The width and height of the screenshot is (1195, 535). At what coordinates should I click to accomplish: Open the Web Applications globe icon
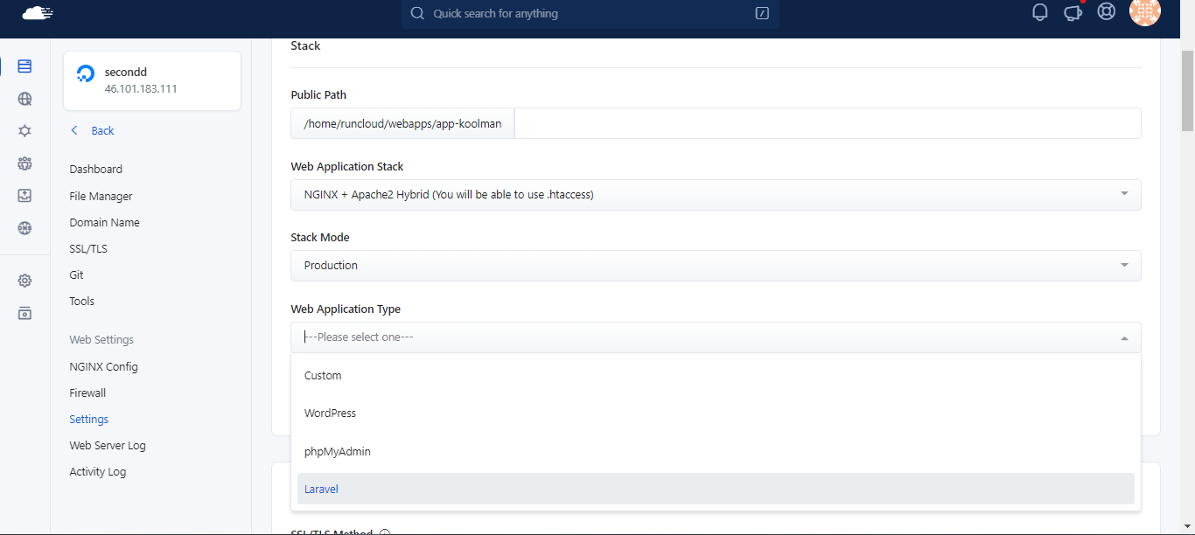(x=24, y=99)
